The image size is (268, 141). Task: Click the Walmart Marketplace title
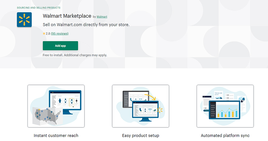67,16
